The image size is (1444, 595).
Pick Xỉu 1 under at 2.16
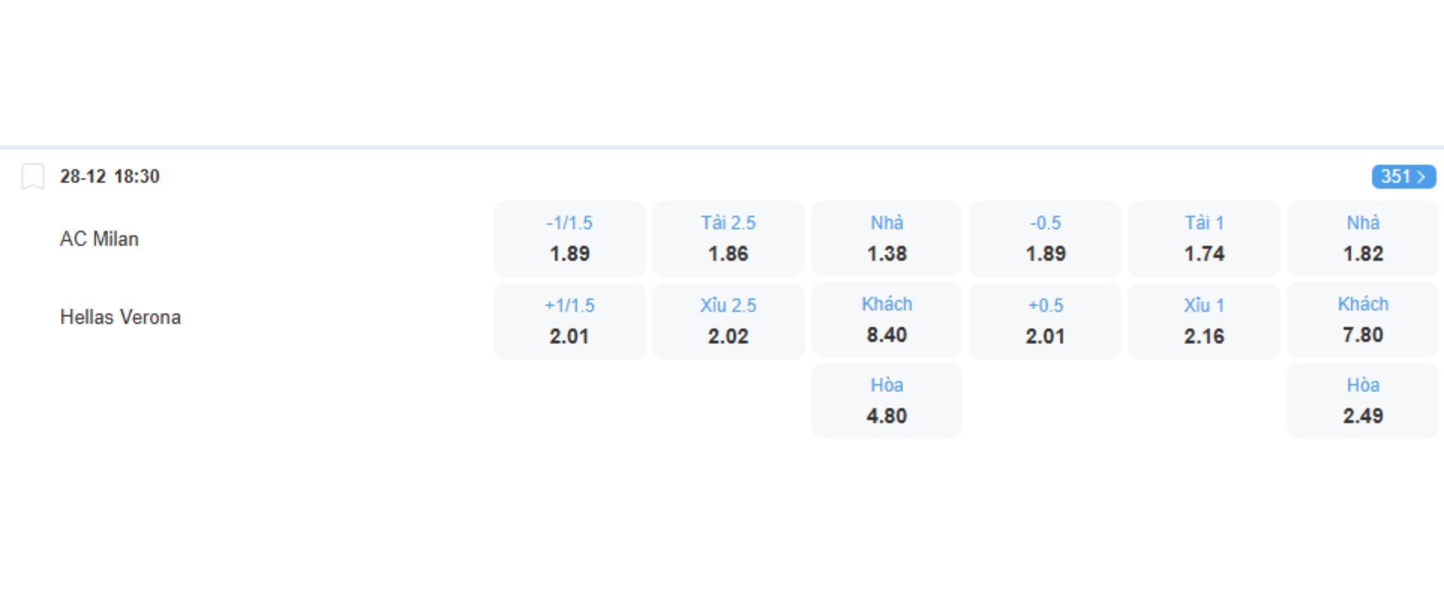click(1204, 322)
